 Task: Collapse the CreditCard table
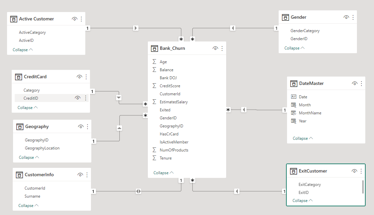pos(28,108)
